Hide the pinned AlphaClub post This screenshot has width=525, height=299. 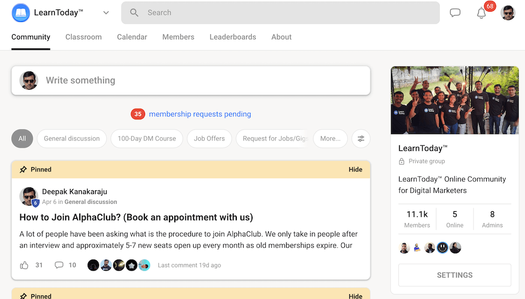coord(355,170)
